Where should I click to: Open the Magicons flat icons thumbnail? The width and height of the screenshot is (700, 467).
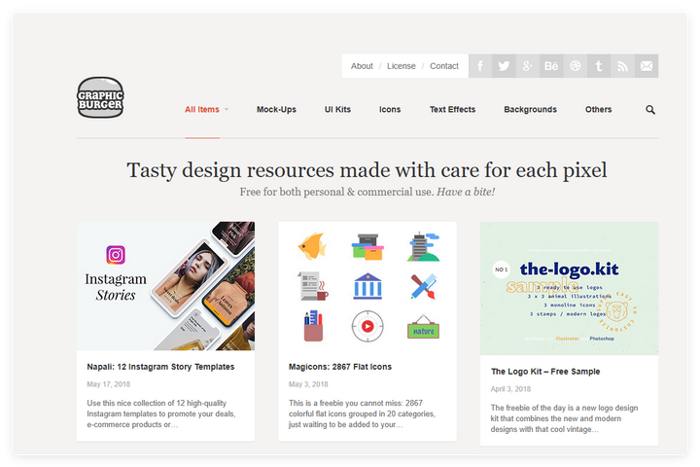(367, 286)
